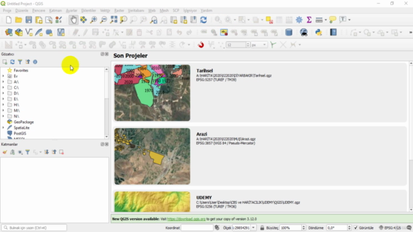Click the Tarihsel project thumbnail
413x232 pixels.
(x=152, y=93)
